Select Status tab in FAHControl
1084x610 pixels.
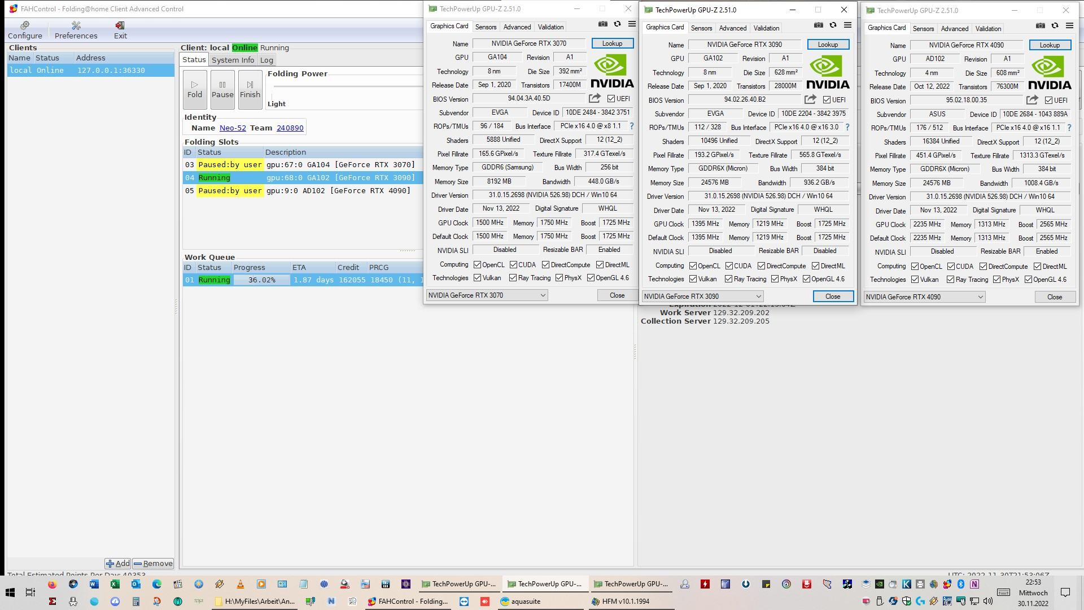pos(194,60)
